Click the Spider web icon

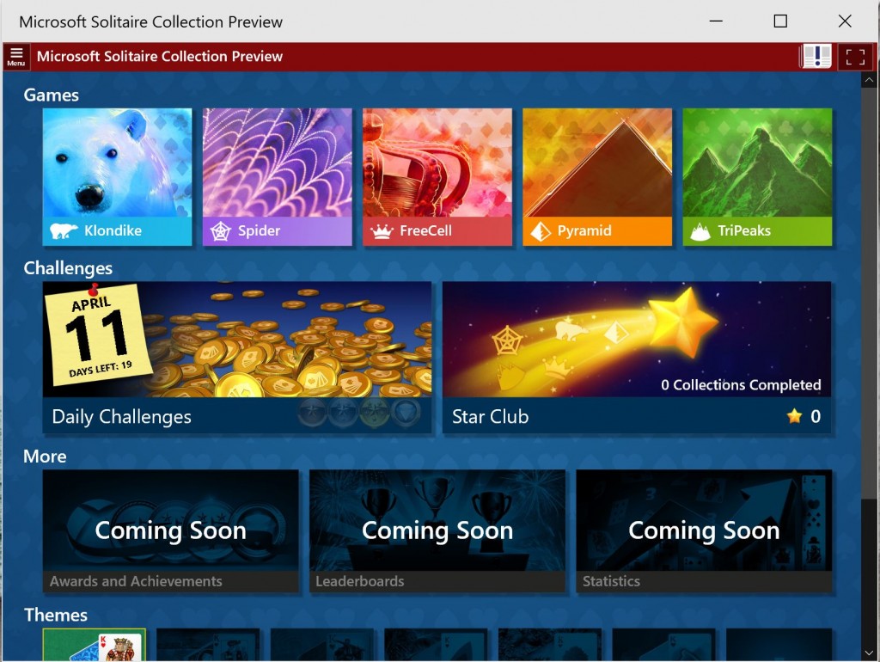(221, 230)
